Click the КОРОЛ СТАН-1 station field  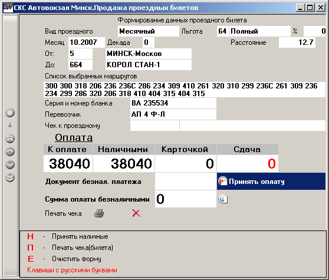[x=149, y=65]
